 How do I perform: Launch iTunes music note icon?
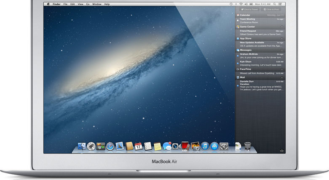click(205, 146)
